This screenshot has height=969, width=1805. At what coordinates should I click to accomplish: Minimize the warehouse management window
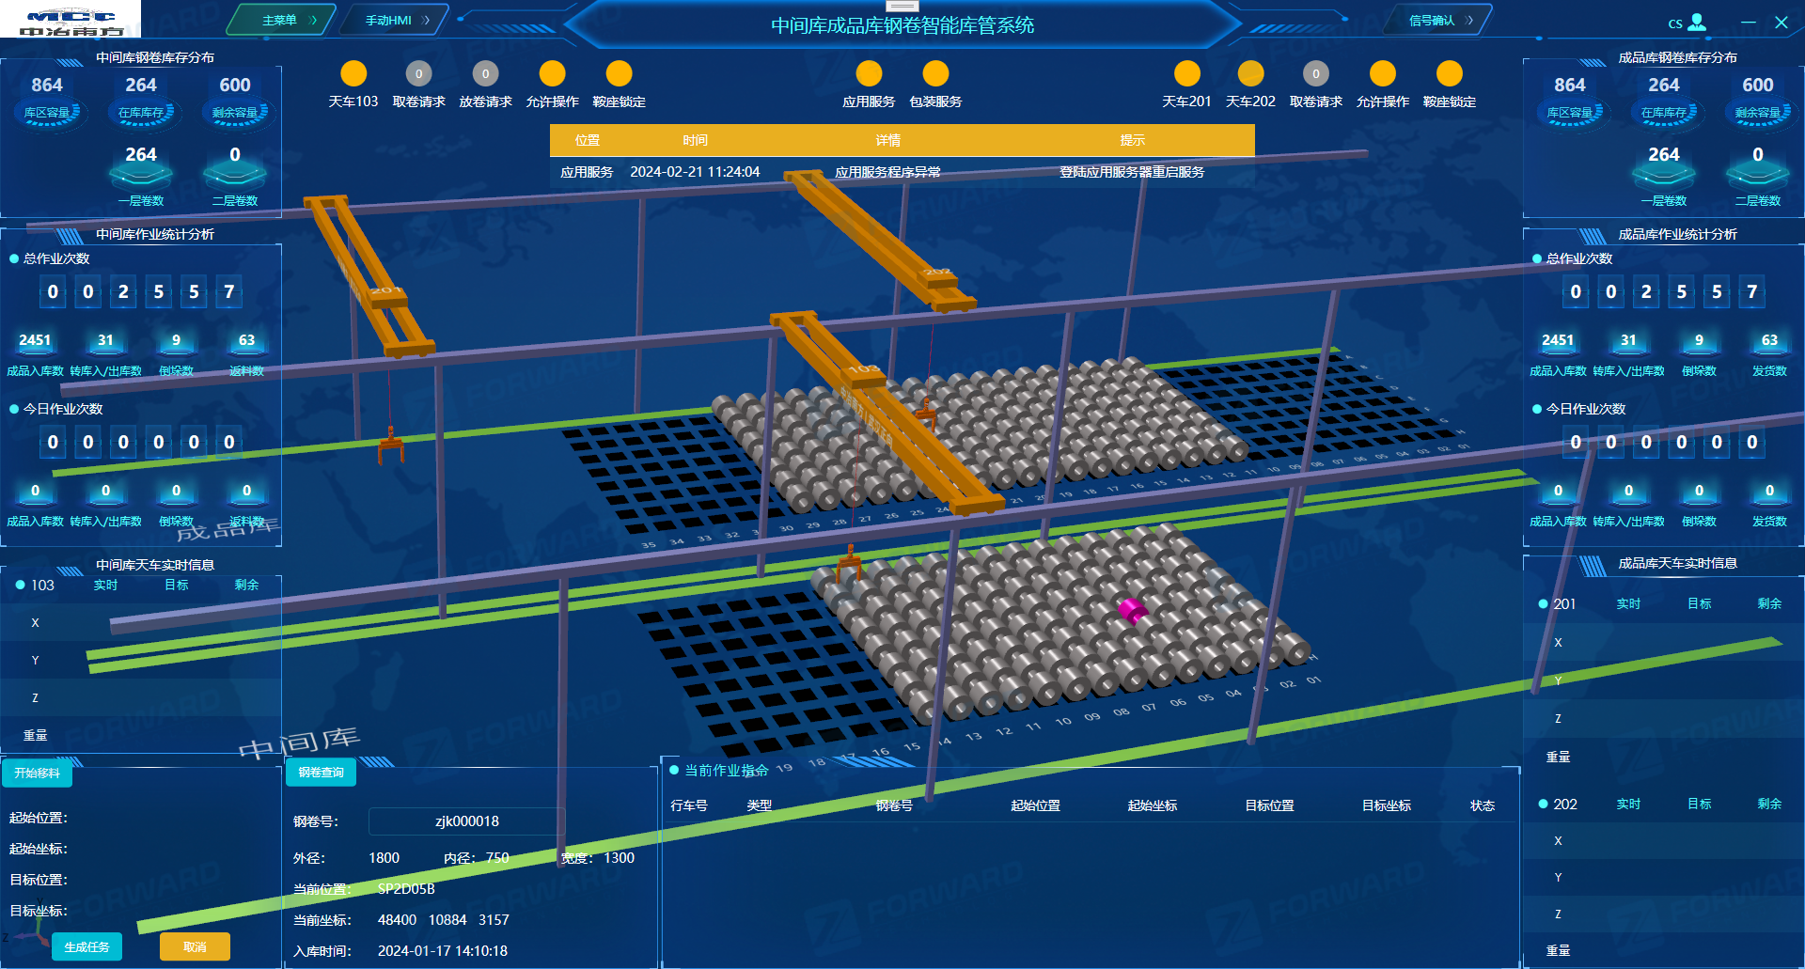(1748, 23)
